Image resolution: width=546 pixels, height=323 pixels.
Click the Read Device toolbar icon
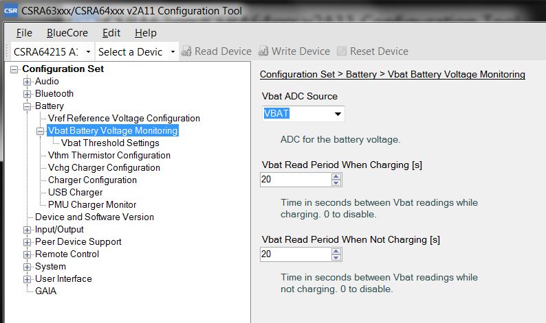[x=186, y=51]
